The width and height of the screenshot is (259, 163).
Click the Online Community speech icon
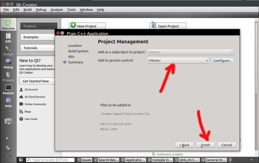(21, 104)
